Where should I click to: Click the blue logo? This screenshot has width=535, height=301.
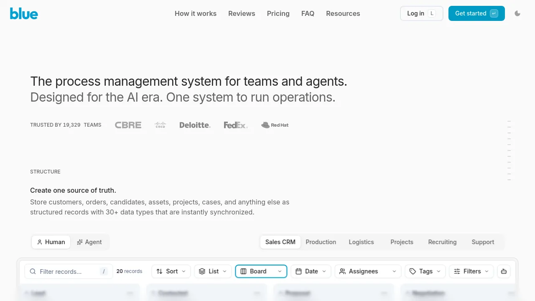click(x=24, y=13)
